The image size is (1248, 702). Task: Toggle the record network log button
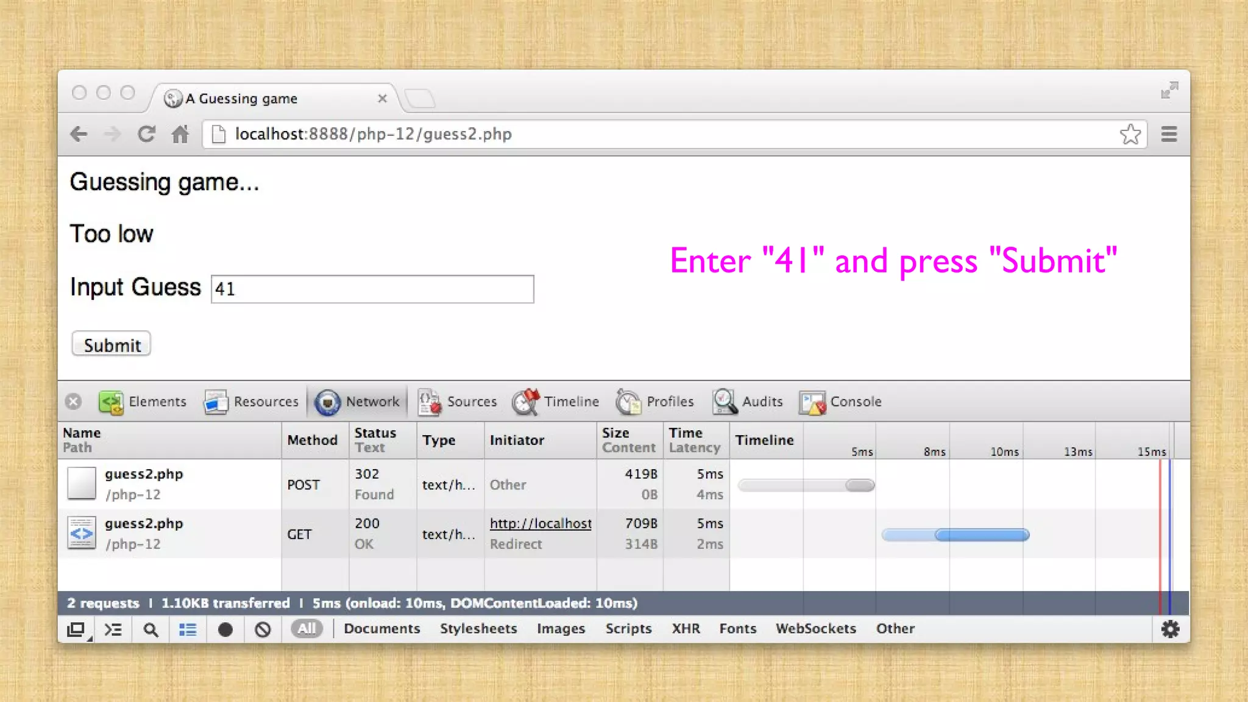point(225,629)
